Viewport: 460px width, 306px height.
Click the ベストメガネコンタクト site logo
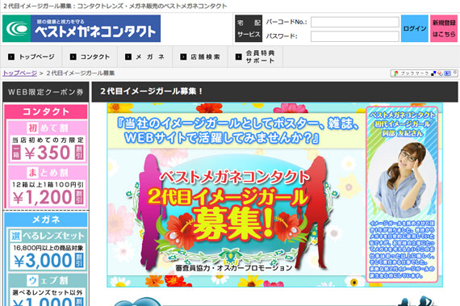tap(82, 28)
